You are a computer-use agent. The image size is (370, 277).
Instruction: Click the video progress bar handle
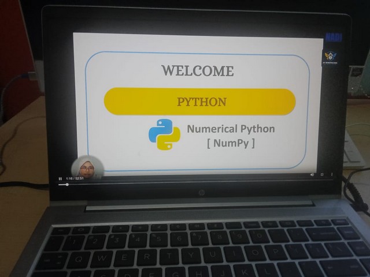point(67,185)
